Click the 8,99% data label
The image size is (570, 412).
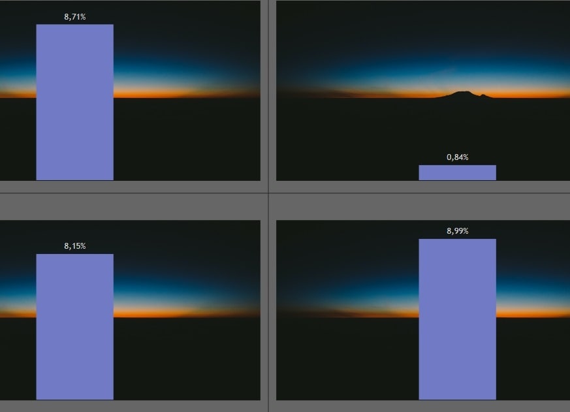[x=457, y=231]
